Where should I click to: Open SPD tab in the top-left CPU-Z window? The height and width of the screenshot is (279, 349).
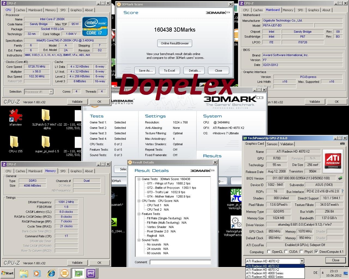(x=63, y=10)
